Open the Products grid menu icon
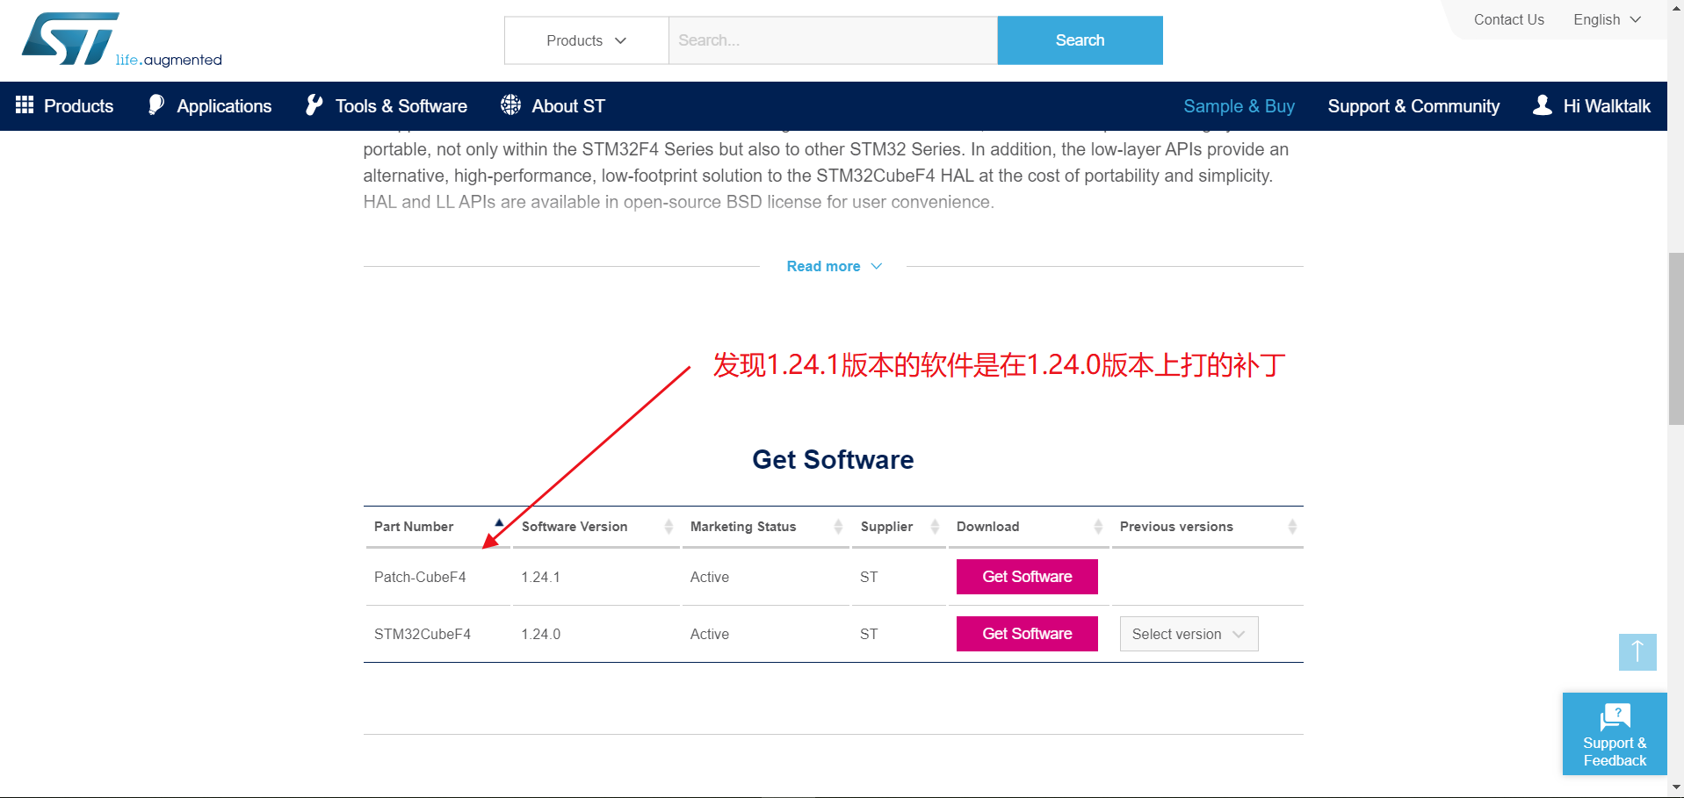Image resolution: width=1684 pixels, height=798 pixels. tap(24, 105)
